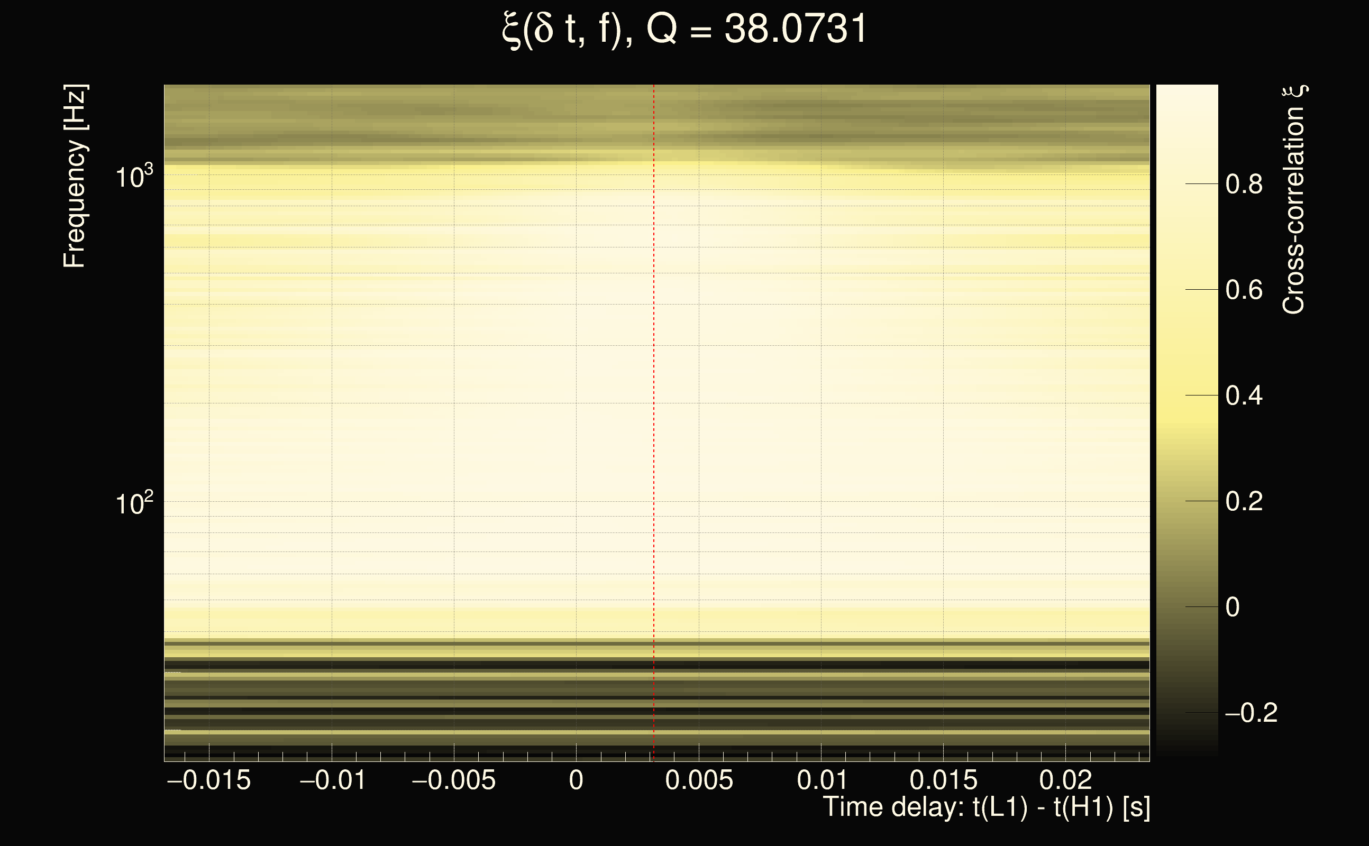Click the 0 tick label on the x-axis

(576, 780)
